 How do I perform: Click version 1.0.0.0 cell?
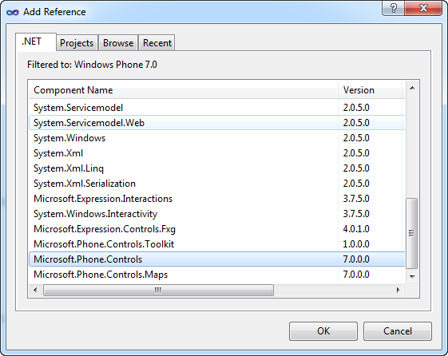[x=356, y=244]
